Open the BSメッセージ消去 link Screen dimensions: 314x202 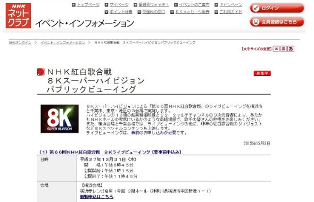click(192, 12)
